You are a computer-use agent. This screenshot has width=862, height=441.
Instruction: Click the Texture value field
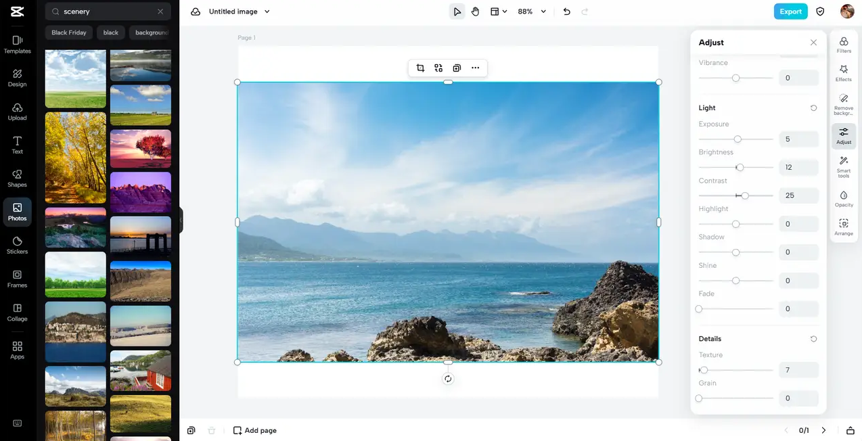pyautogui.click(x=799, y=370)
